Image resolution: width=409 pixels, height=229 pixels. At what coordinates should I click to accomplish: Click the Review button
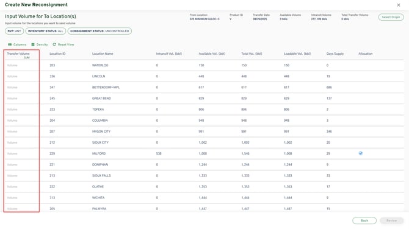(x=391, y=220)
